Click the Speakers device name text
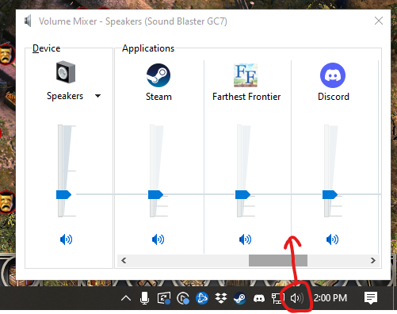The height and width of the screenshot is (314, 397). pos(65,96)
